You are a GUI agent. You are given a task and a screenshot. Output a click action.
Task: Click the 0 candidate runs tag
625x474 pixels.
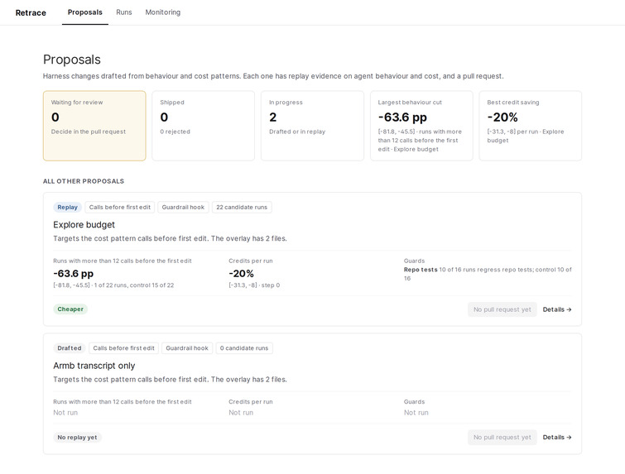244,348
